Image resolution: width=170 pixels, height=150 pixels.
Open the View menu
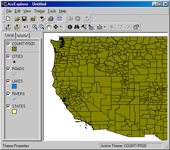coord(27,11)
